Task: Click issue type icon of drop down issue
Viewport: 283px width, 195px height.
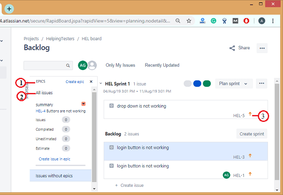Action: pyautogui.click(x=112, y=105)
